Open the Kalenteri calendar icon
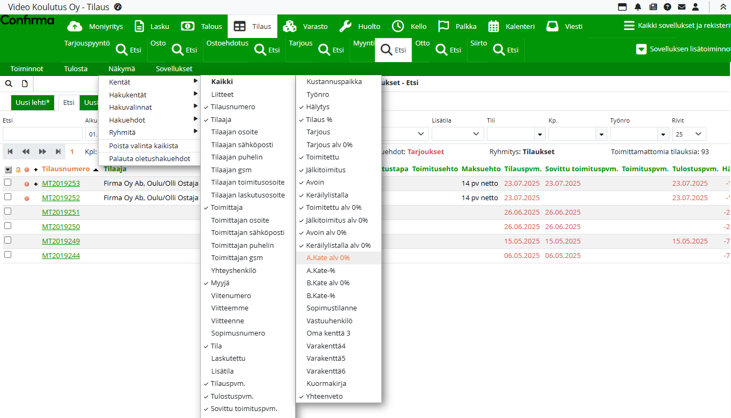 click(494, 26)
